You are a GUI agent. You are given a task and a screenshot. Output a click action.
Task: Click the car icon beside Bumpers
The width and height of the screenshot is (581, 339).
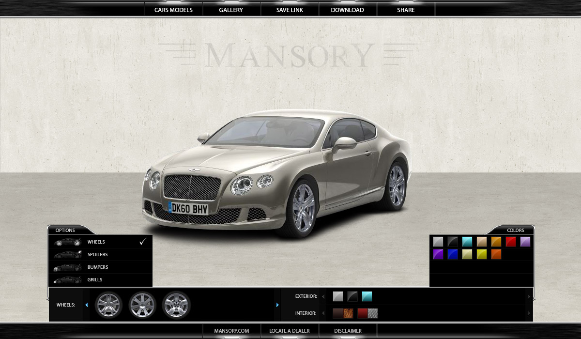click(67, 267)
